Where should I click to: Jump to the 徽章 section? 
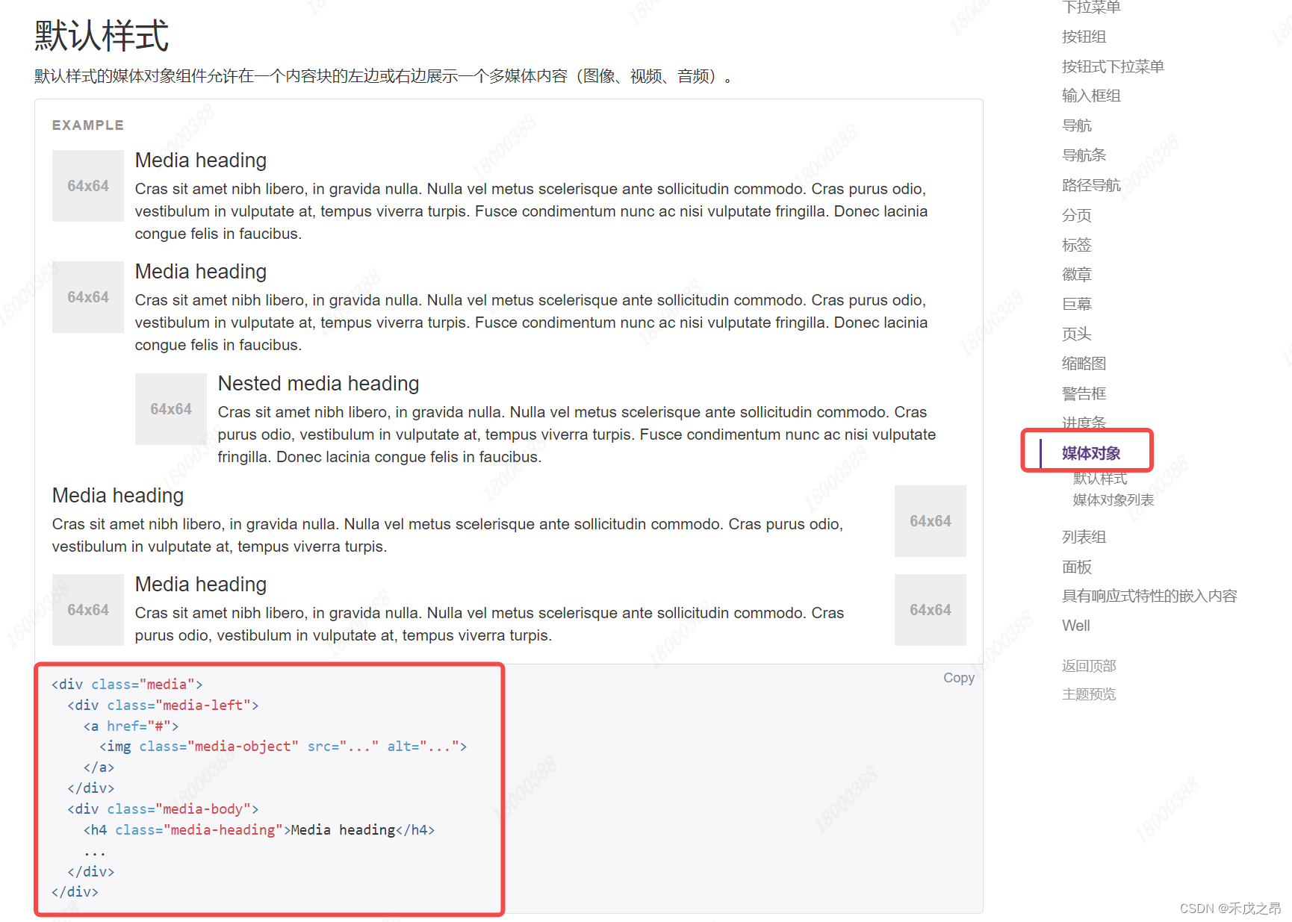coord(1076,274)
